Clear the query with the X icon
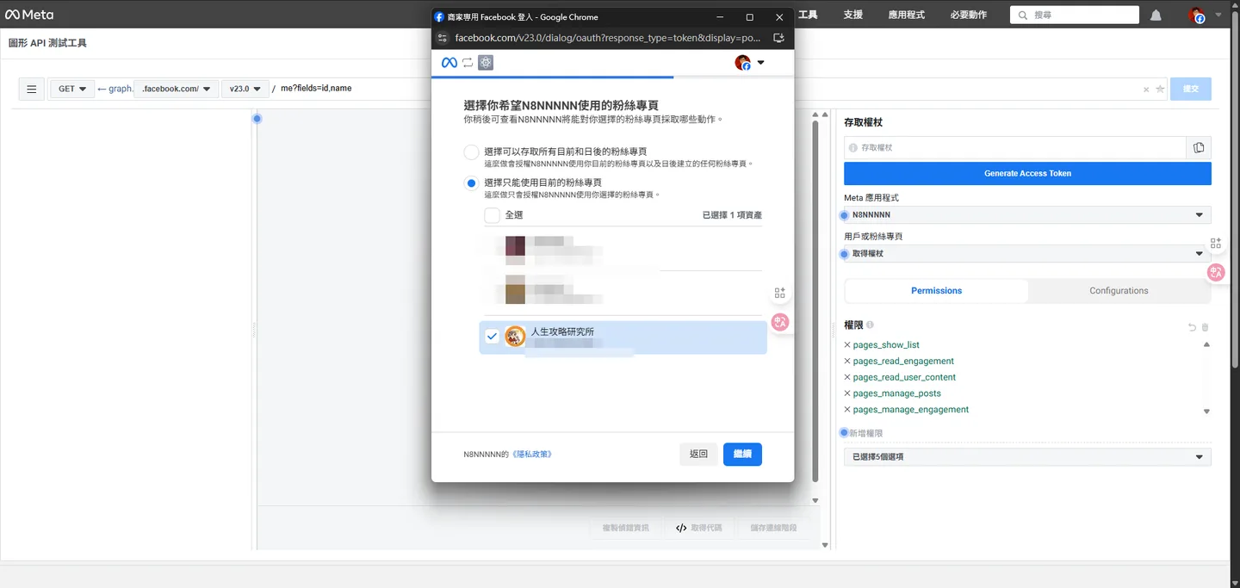Viewport: 1240px width, 588px height. click(1146, 89)
